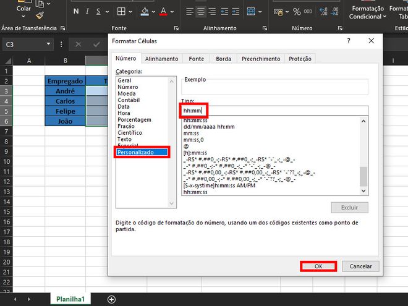Switch to the Proteção tab
This screenshot has width=408, height=306.
(300, 59)
